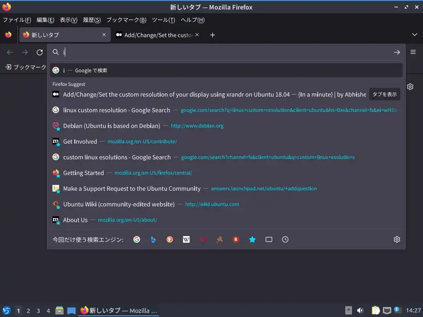423x317 pixels.
Task: Select DuckDuckGo one-off search engine
Action: click(170, 239)
